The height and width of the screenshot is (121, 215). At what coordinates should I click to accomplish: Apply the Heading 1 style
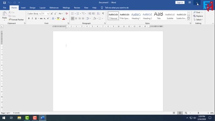pyautogui.click(x=136, y=16)
